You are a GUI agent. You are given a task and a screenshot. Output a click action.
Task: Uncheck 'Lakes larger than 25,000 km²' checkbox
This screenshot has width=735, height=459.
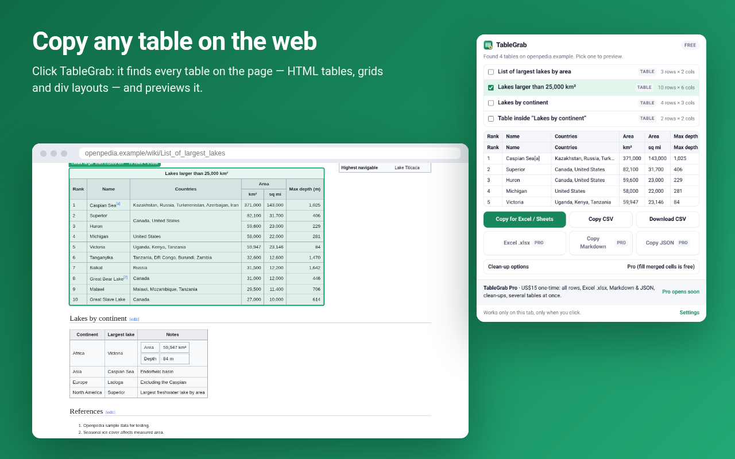pyautogui.click(x=491, y=88)
